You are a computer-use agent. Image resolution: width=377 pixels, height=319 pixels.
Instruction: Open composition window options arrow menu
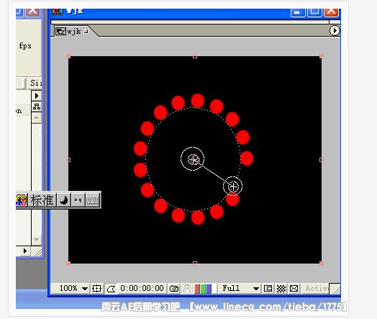(x=335, y=31)
